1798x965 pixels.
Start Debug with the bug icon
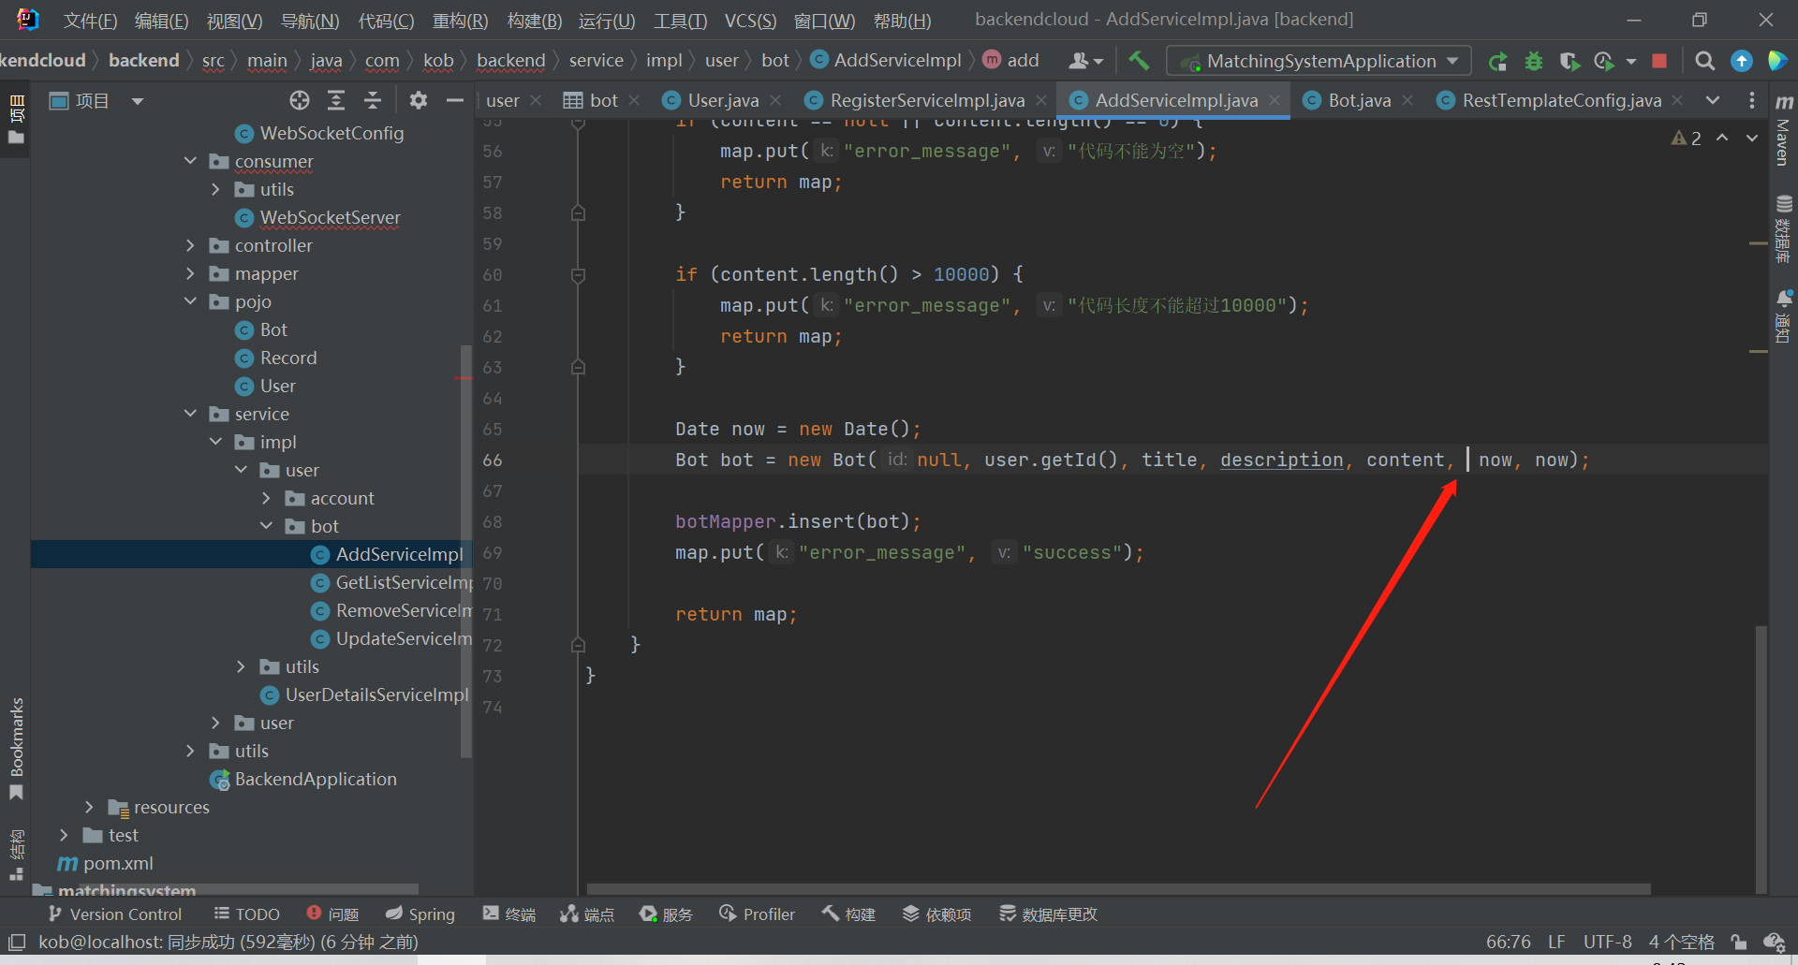(1534, 61)
